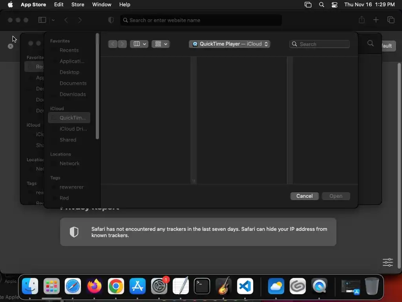Open TextEdit from the dock

pyautogui.click(x=181, y=286)
